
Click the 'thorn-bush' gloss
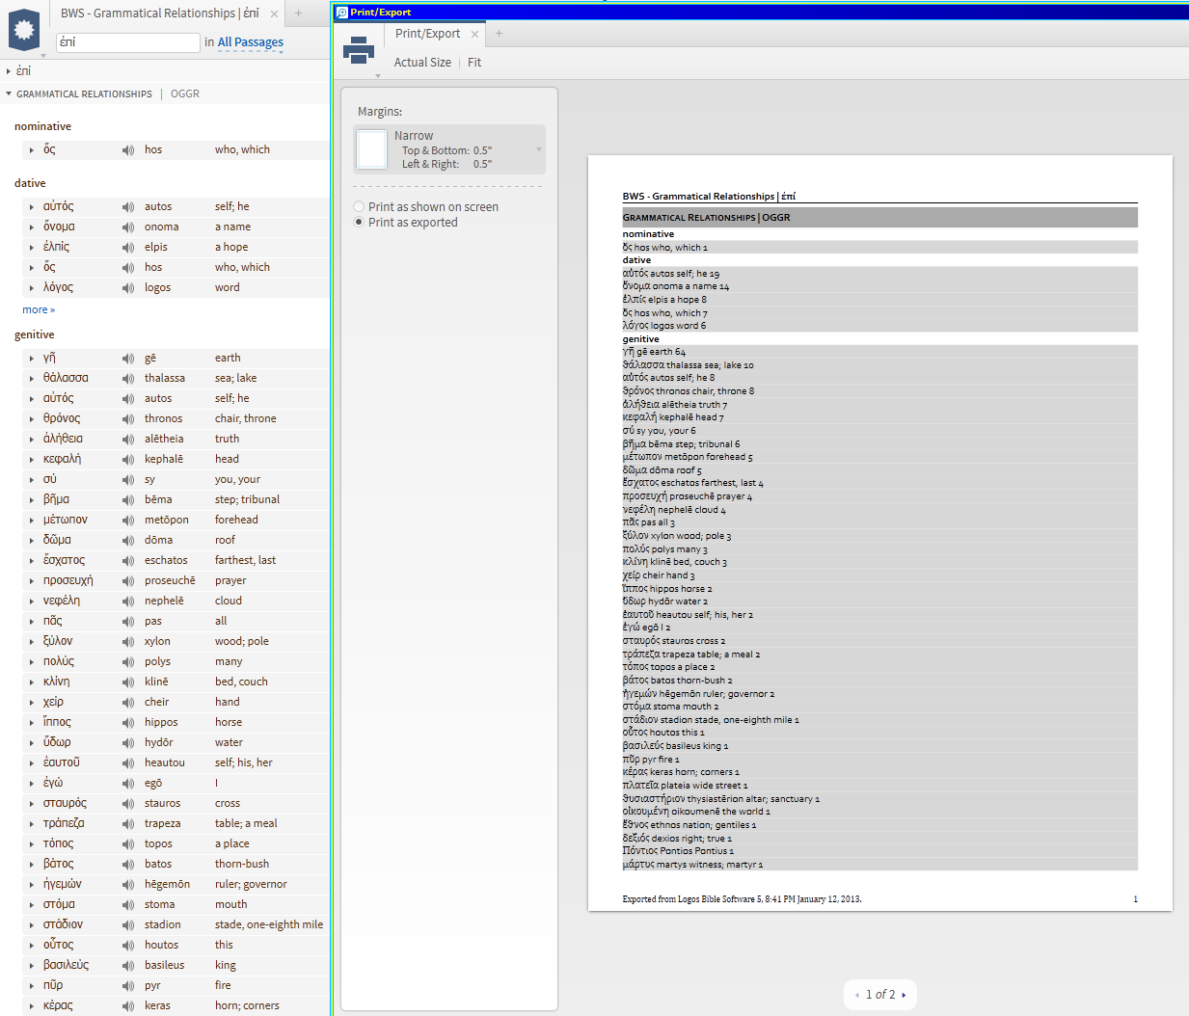pos(242,865)
